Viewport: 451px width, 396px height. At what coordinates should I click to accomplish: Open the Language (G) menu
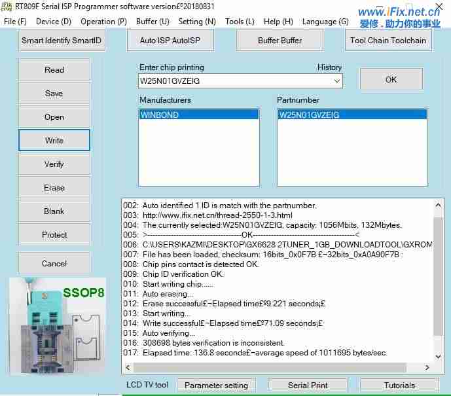tap(325, 22)
